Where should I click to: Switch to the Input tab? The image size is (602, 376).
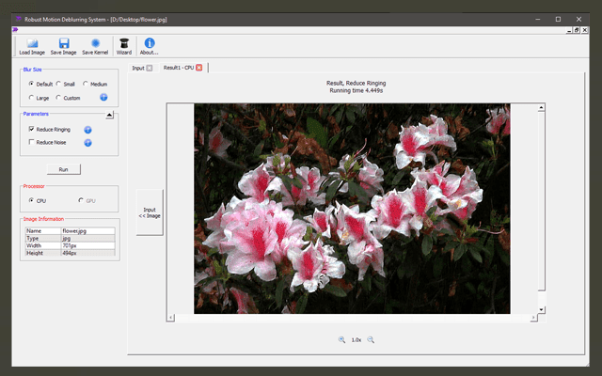tap(137, 68)
